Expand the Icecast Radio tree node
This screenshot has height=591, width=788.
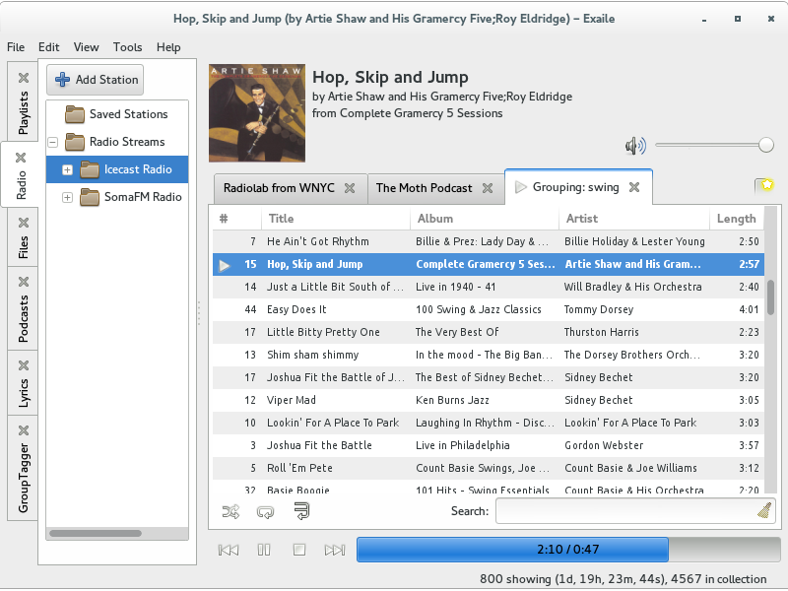[67, 169]
